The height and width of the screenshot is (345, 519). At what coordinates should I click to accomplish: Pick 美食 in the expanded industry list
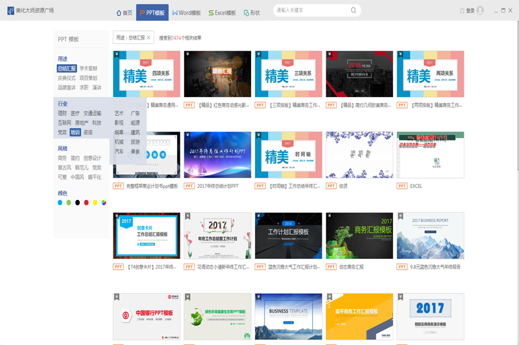tap(135, 151)
